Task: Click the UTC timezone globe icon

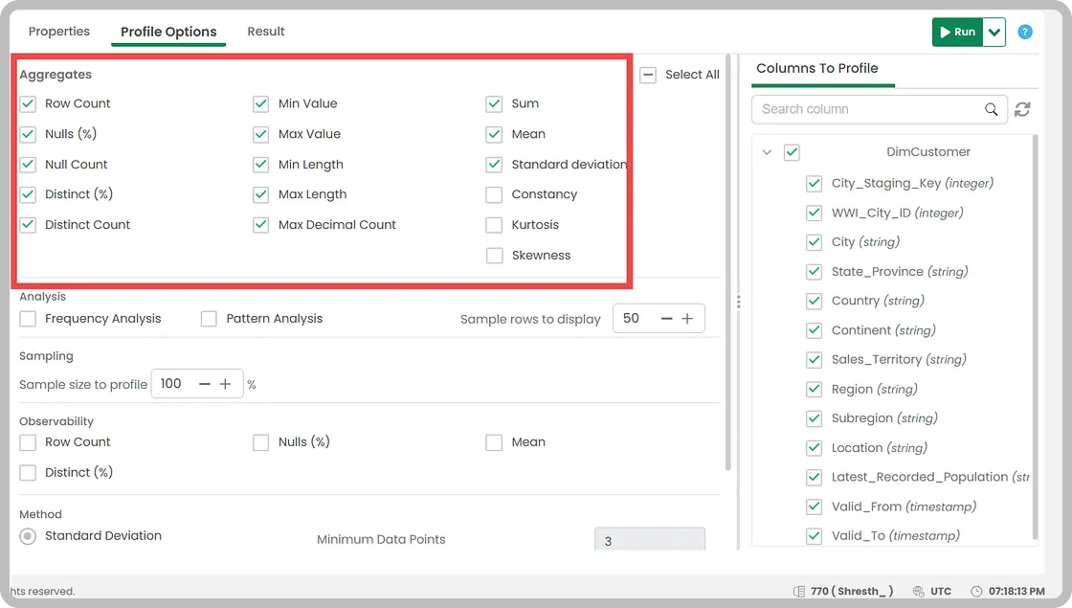Action: (x=918, y=591)
